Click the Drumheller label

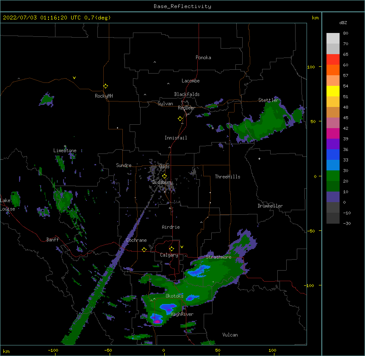pyautogui.click(x=270, y=206)
